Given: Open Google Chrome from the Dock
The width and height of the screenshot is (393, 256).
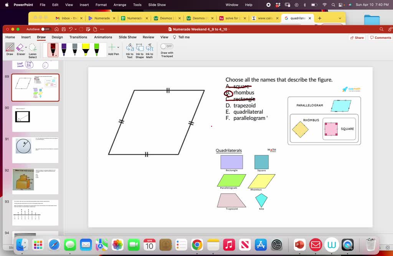Looking at the screenshot, I should 197,244.
